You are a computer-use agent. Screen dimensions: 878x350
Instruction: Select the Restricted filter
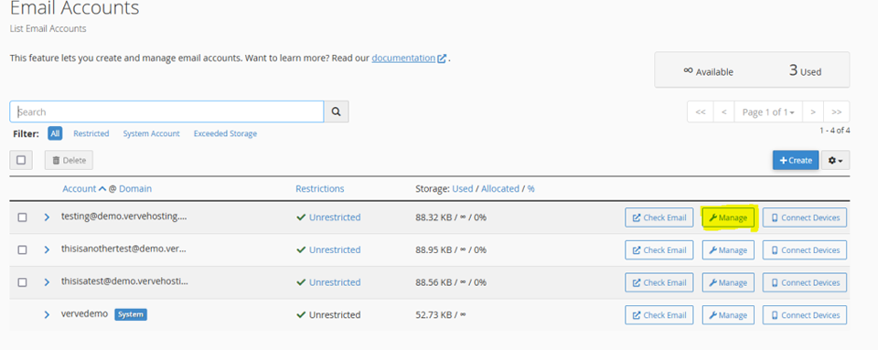[91, 133]
